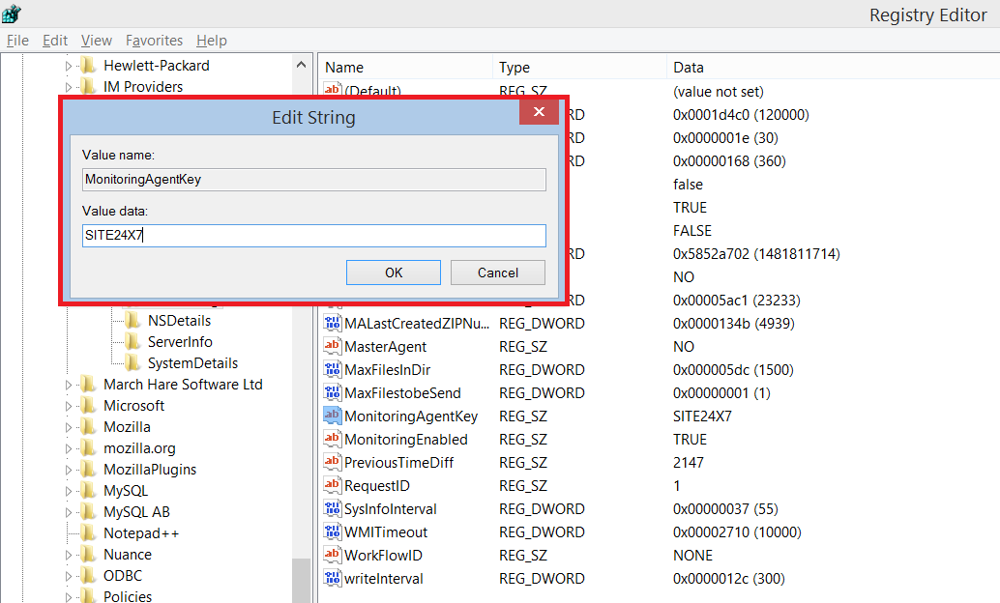Expand the Hewlett-Packard registry key
The image size is (1000, 603).
[69, 66]
